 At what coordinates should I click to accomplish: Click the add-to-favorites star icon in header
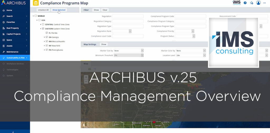252,3
